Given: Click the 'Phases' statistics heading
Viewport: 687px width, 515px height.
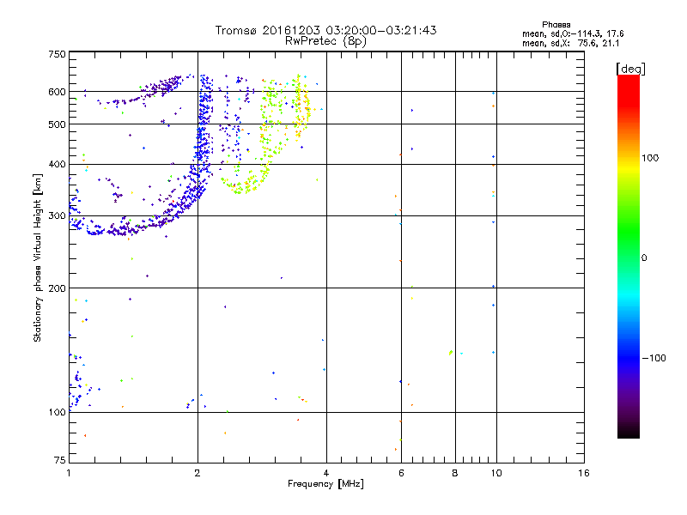Looking at the screenshot, I should point(556,25).
